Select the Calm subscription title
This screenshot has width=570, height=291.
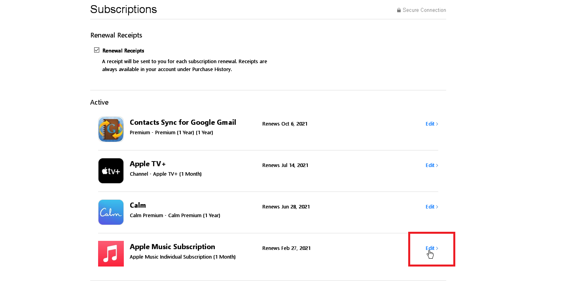138,205
